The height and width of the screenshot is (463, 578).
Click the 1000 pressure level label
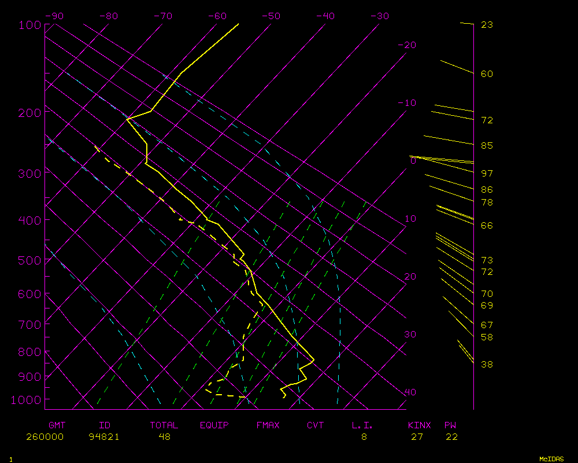(24, 400)
